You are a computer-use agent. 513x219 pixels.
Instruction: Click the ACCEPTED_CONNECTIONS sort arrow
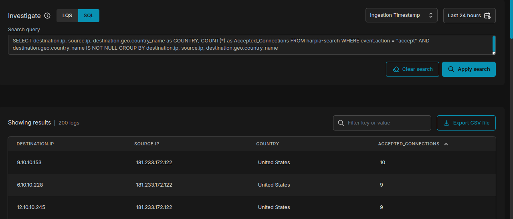click(446, 144)
